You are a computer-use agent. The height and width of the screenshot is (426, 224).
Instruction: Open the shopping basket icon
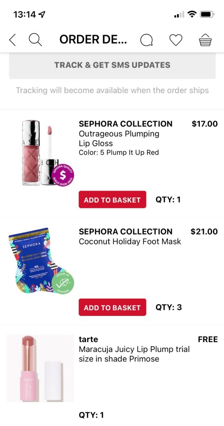click(205, 40)
